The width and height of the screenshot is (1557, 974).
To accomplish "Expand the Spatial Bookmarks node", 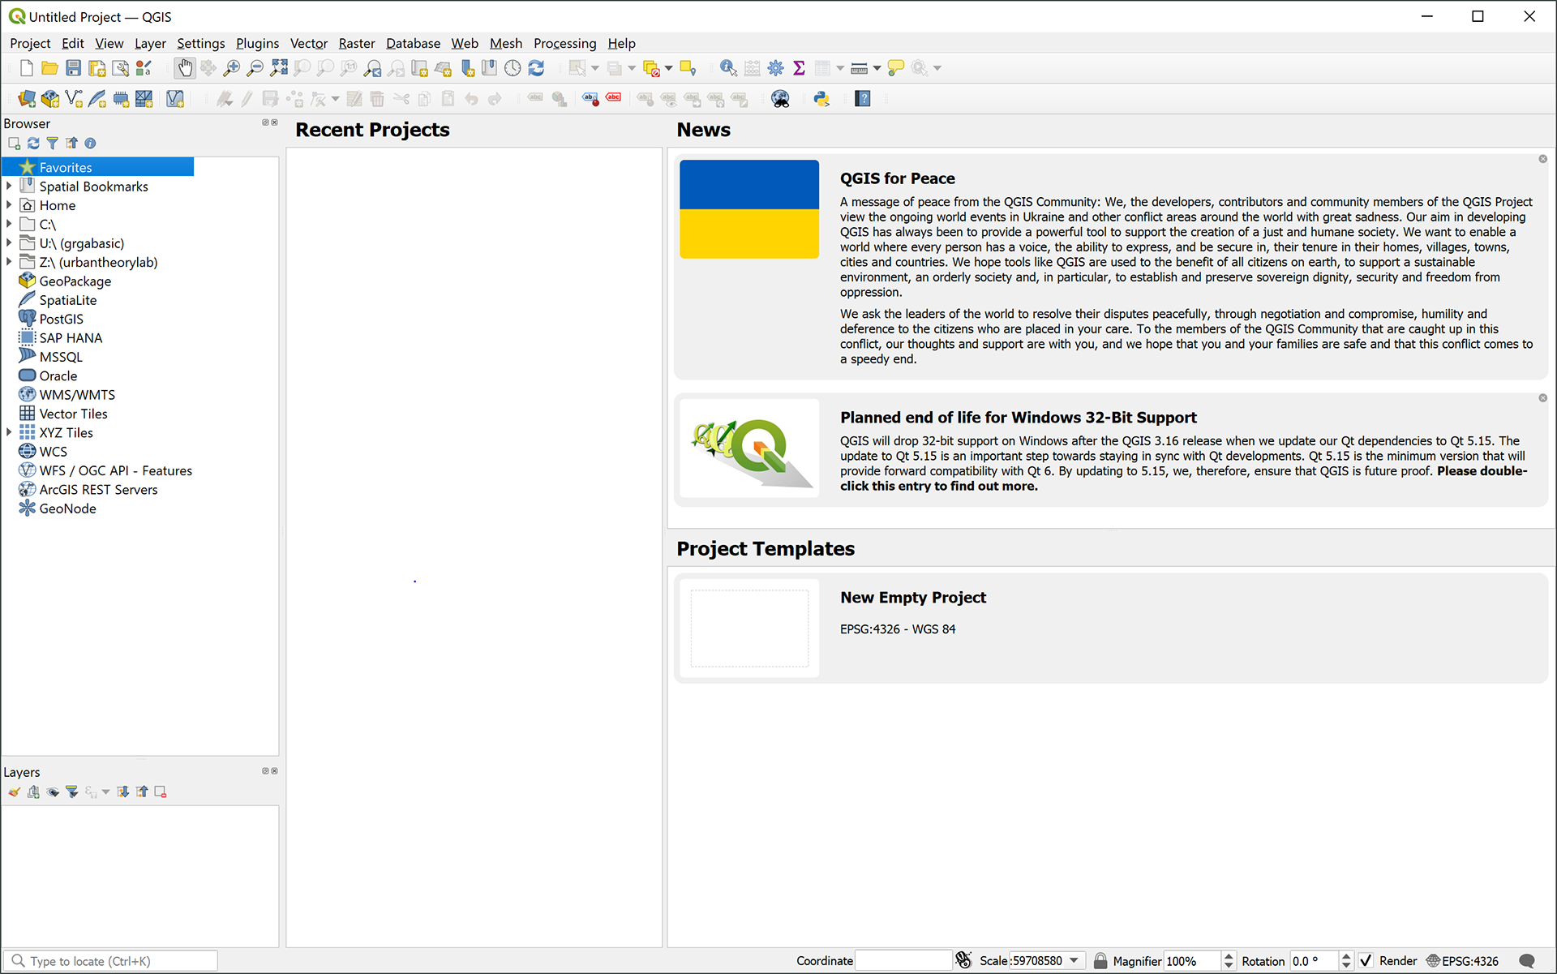I will pyautogui.click(x=9, y=186).
